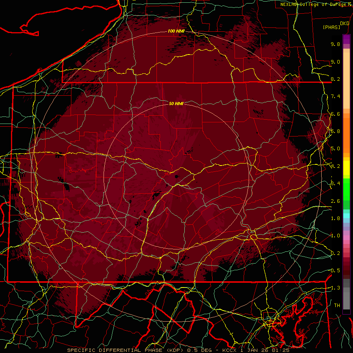This screenshot has height=353, width=353.
Task: Select the 4.2 scale value
Action: click(335, 166)
